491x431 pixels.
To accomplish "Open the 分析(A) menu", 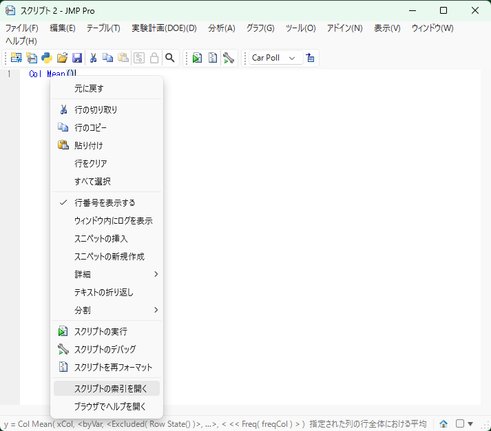I will coord(221,28).
